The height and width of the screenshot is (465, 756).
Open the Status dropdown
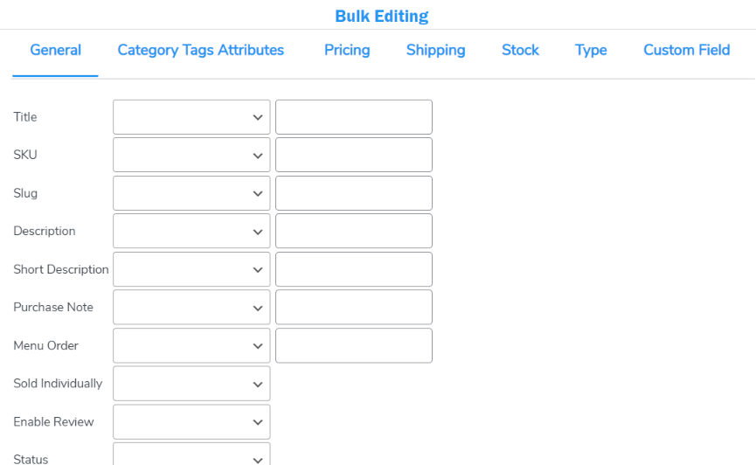(191, 454)
